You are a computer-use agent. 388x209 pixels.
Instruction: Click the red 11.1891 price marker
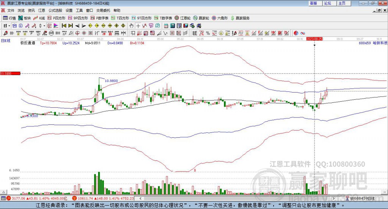[x=10, y=73]
